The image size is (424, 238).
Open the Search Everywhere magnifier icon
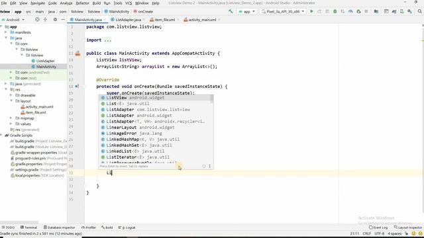(419, 11)
